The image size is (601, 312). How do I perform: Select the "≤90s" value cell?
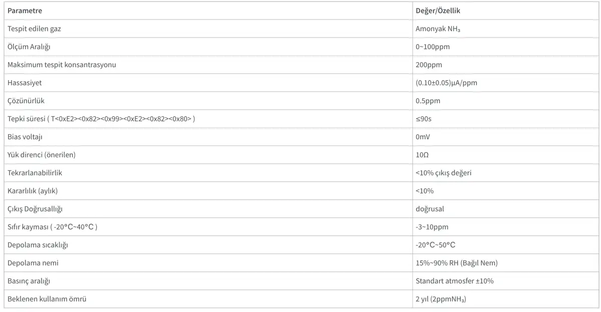pos(425,119)
